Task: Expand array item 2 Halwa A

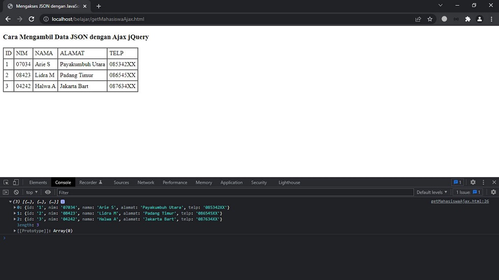Action: 15,219
